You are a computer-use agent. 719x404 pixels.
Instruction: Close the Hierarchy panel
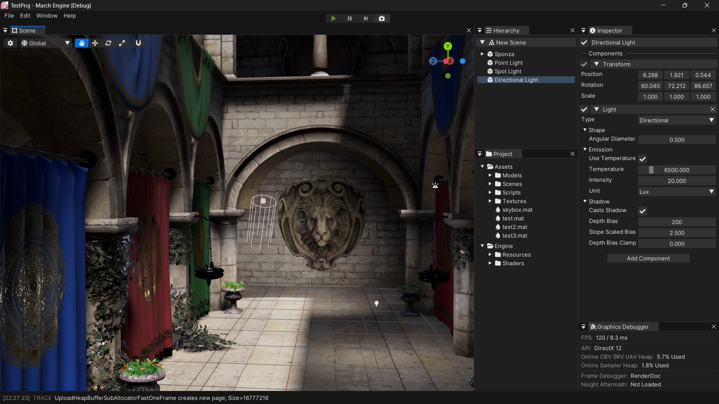coord(573,30)
